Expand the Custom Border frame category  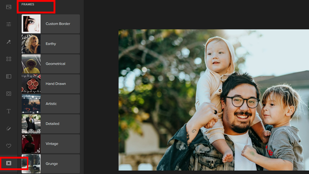point(58,24)
